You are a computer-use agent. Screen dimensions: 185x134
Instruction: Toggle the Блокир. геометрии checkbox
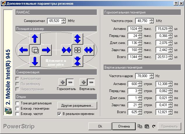pyautogui.click(x=18, y=108)
